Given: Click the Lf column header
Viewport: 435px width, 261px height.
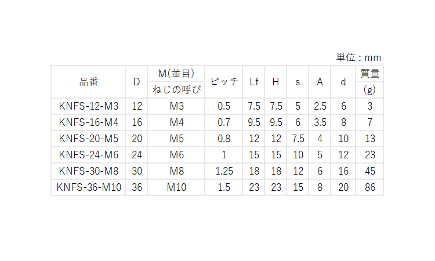Looking at the screenshot, I should click(253, 82).
